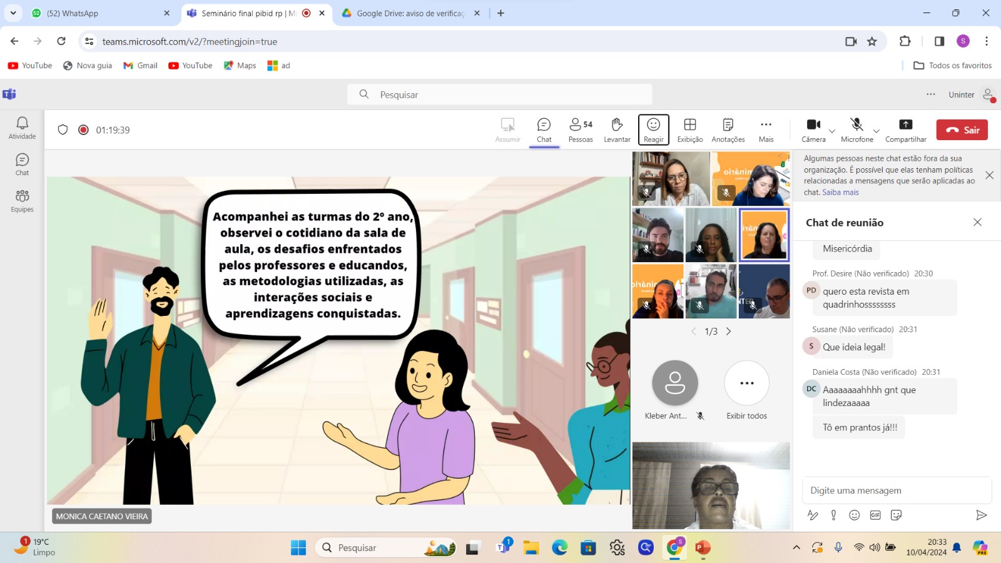Open the Mais actions menu
This screenshot has height=563, width=1001.
766,129
